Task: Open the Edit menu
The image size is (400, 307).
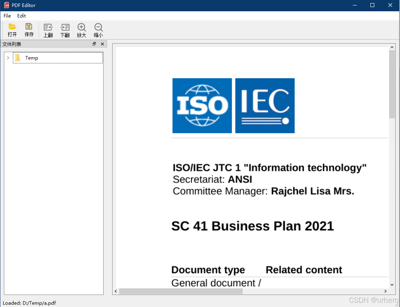Action: coord(21,16)
